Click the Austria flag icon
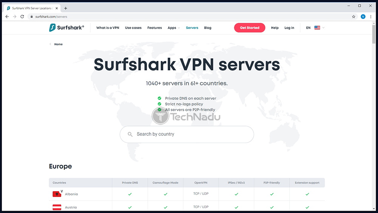The image size is (378, 213). coord(57,207)
